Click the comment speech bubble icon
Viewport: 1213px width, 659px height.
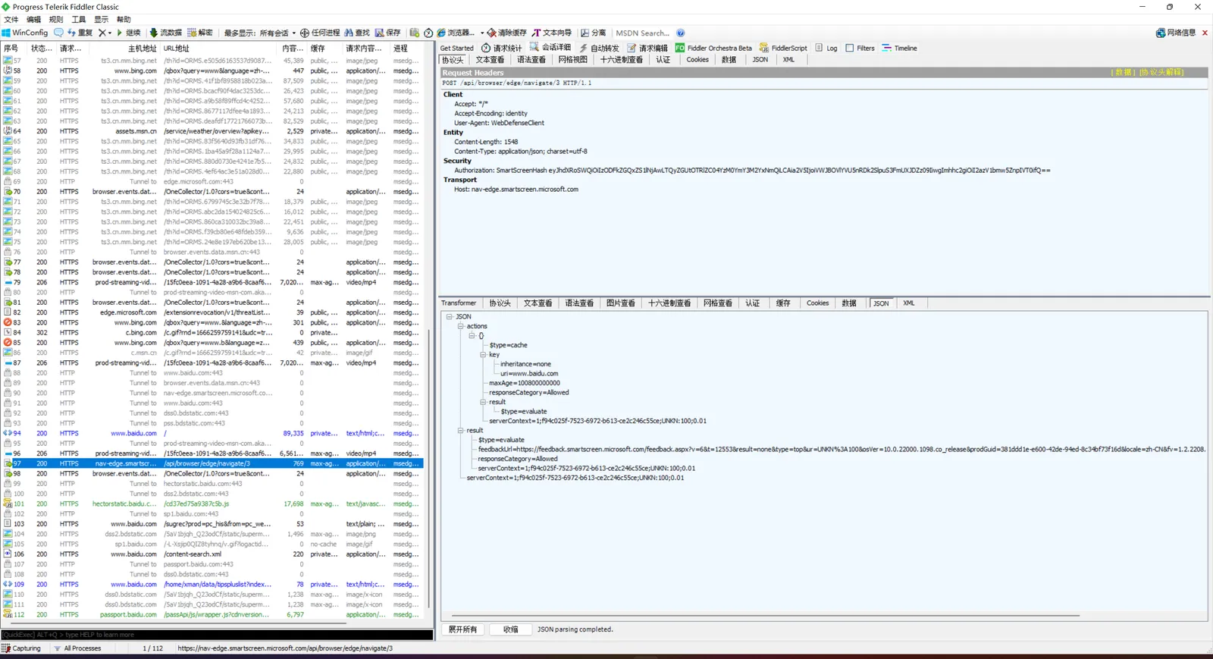point(58,33)
